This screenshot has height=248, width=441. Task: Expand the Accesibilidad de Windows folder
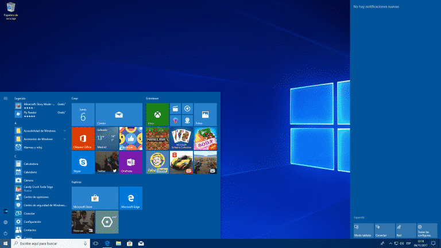[x=41, y=131]
